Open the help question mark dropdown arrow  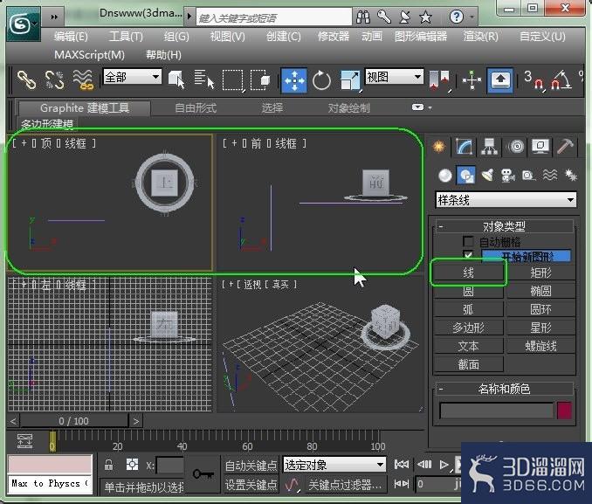click(x=472, y=17)
